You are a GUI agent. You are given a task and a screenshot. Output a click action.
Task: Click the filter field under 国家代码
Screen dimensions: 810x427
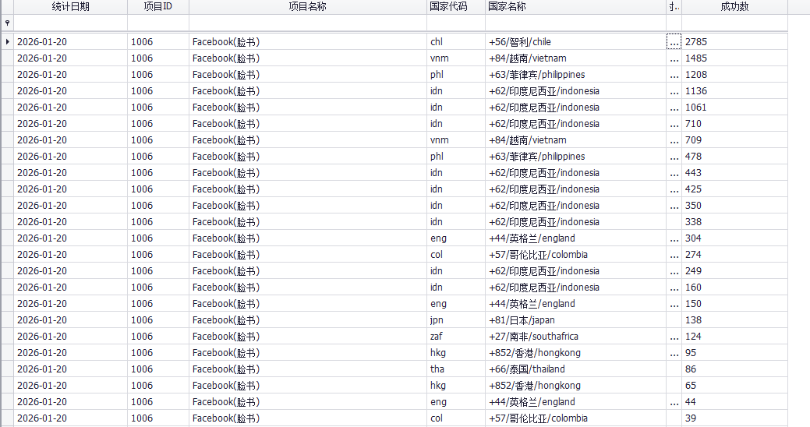(455, 23)
